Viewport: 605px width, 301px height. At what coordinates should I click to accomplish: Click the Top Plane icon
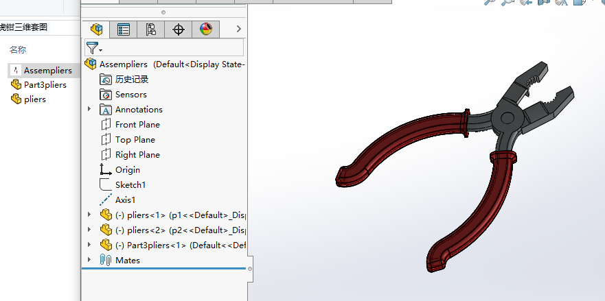(x=106, y=139)
